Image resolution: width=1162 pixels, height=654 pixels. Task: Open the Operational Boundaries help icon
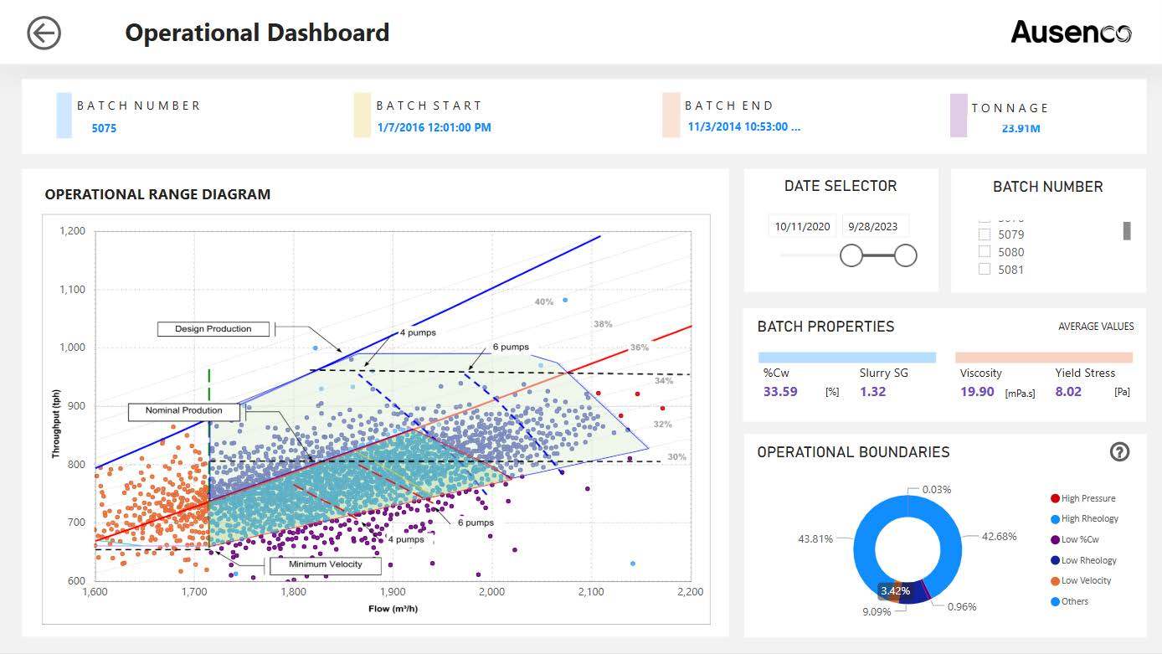tap(1119, 452)
